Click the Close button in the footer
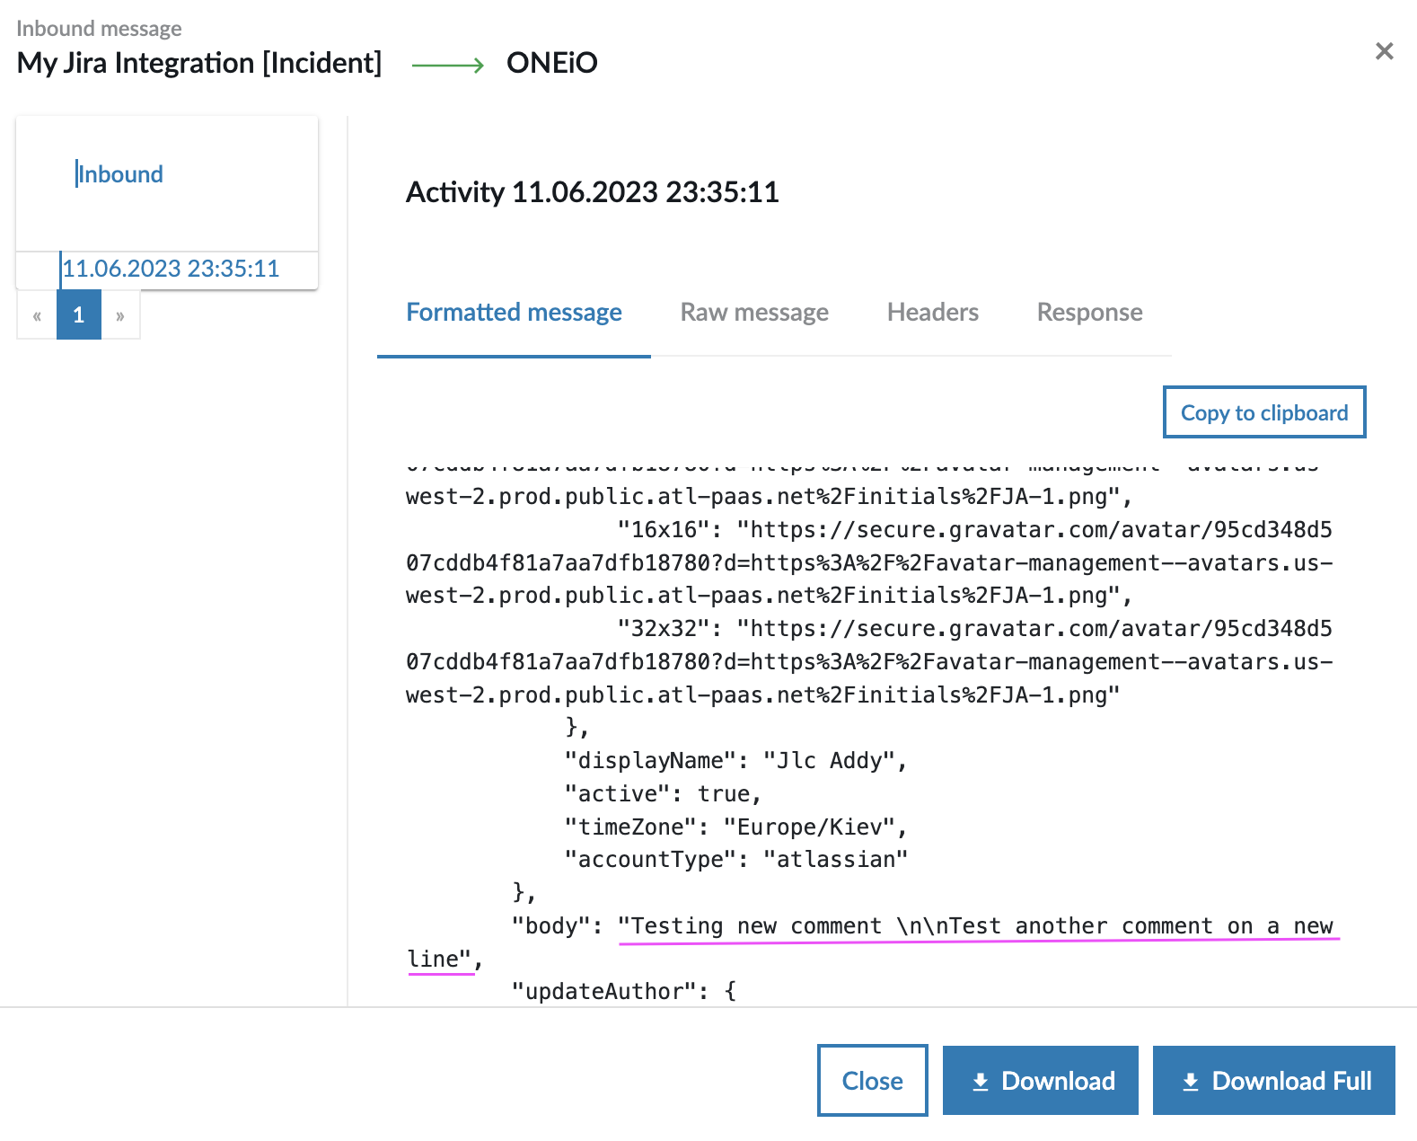Viewport: 1417px width, 1141px height. [872, 1081]
